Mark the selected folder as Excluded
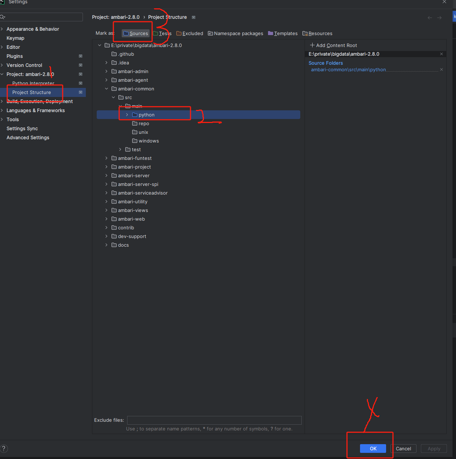The image size is (456, 459). click(190, 33)
